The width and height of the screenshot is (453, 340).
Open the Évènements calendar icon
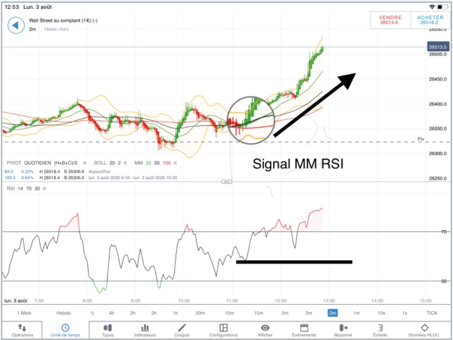tap(304, 327)
